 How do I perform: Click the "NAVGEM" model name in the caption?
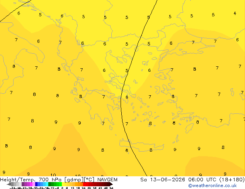[x=107, y=180]
